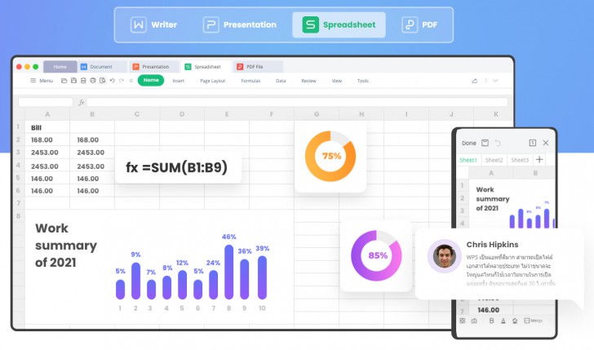Viewport: 594px width, 350px height.
Task: Select column B header
Action: [x=92, y=114]
